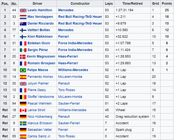Visit the Jolyon Palmer link

(x=38, y=83)
